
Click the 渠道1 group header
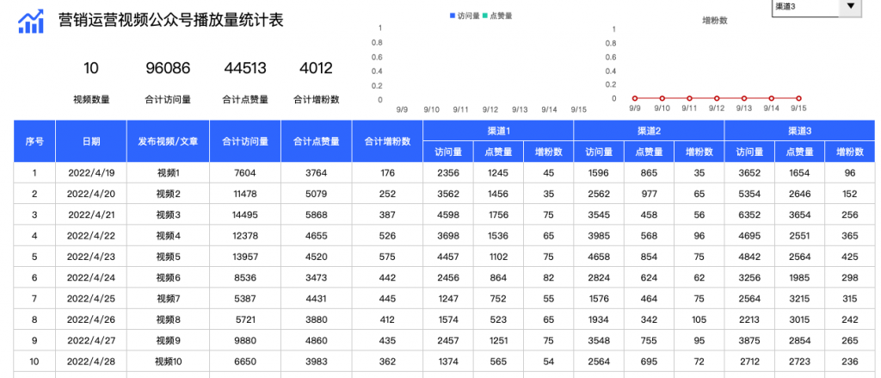pyautogui.click(x=498, y=131)
